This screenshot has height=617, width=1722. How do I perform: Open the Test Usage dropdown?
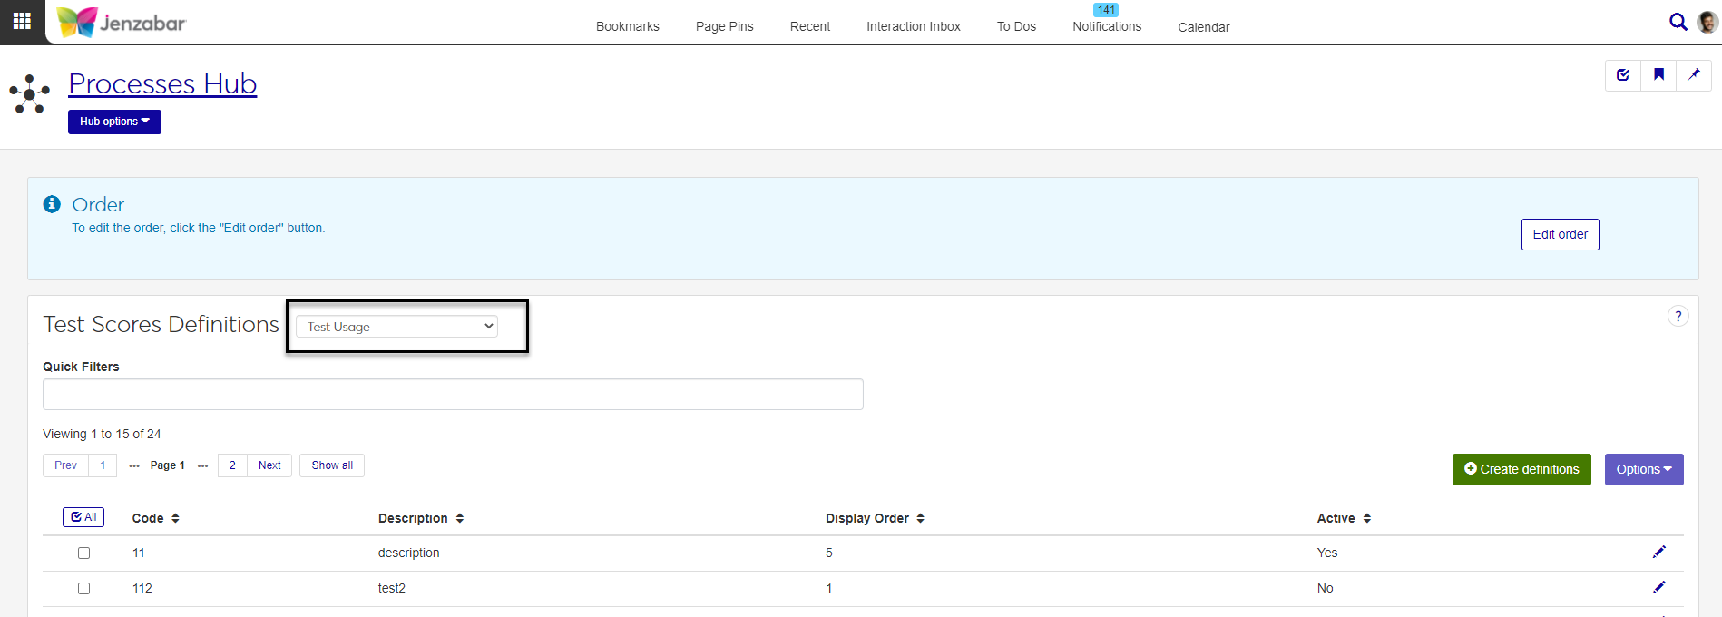click(x=396, y=327)
